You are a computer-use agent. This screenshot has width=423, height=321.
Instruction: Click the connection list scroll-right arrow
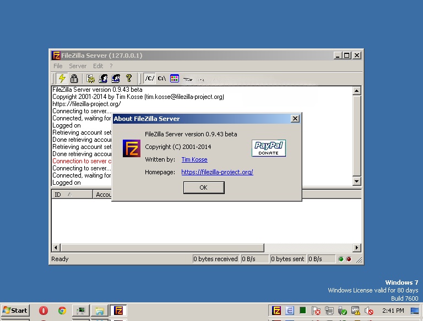click(357, 247)
